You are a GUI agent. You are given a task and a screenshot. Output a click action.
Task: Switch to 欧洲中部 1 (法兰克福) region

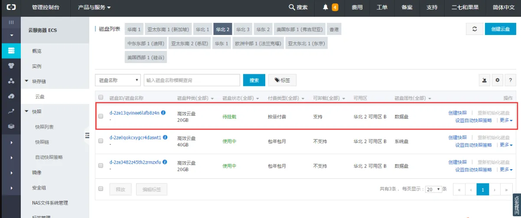(258, 44)
